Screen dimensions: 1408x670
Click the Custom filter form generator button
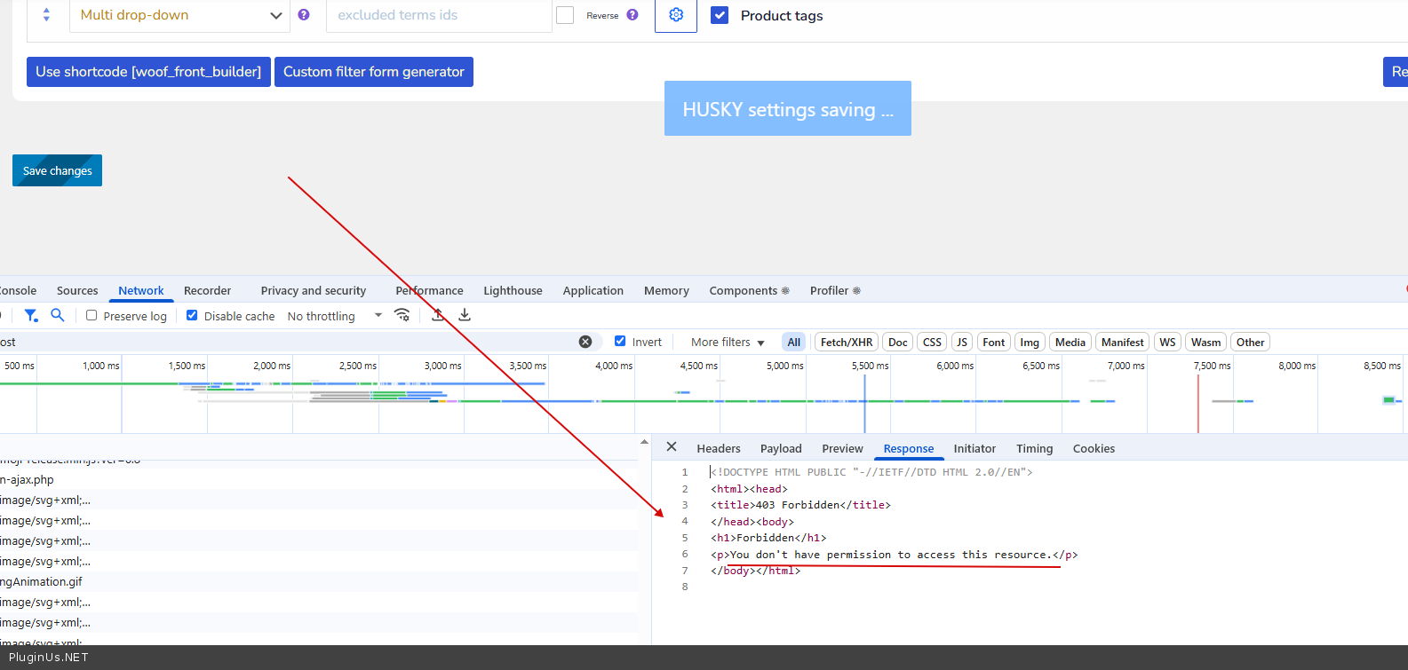click(x=374, y=72)
